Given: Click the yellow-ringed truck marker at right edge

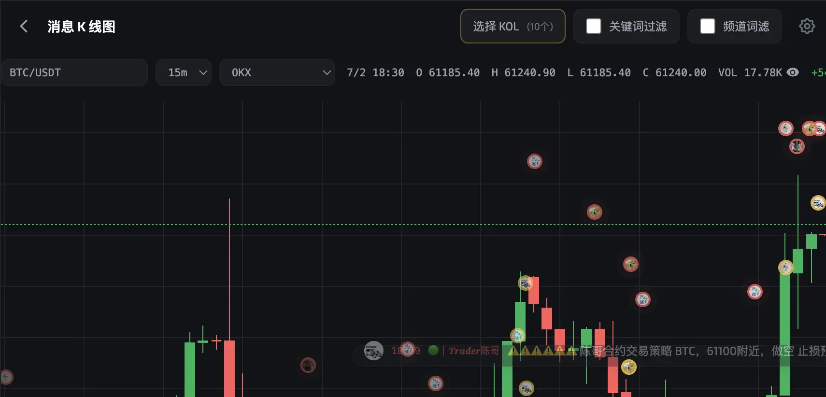Looking at the screenshot, I should [x=818, y=203].
